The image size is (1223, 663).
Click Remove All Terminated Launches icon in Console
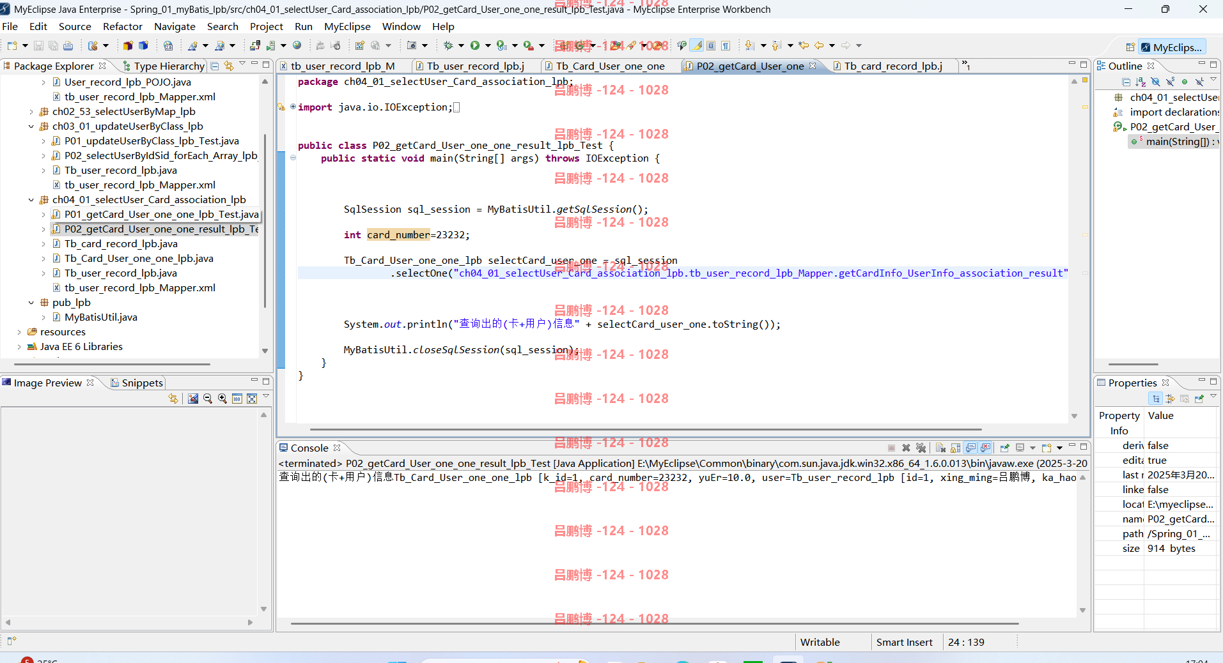[921, 448]
